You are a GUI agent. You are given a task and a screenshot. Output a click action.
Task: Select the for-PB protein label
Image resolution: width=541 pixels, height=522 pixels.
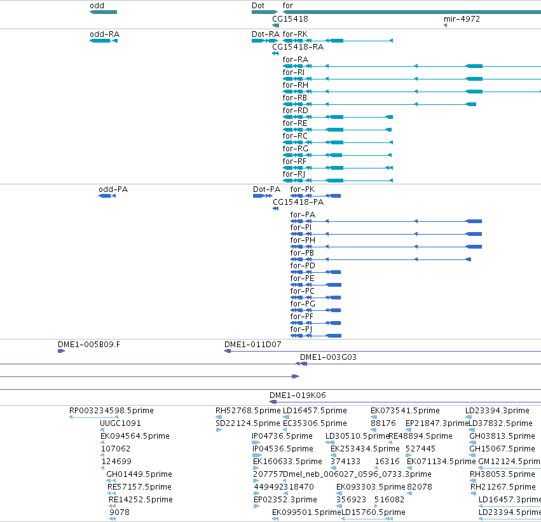coord(302,253)
